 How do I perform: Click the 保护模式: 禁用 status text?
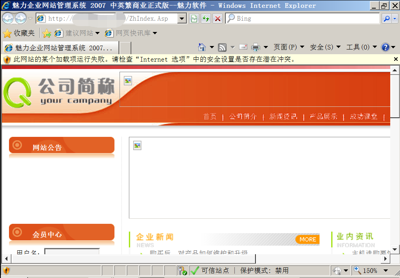pyautogui.click(x=264, y=270)
